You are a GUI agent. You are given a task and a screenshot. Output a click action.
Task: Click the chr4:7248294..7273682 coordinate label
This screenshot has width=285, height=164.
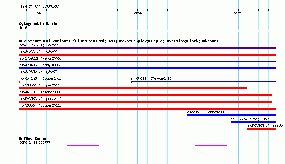39,7
